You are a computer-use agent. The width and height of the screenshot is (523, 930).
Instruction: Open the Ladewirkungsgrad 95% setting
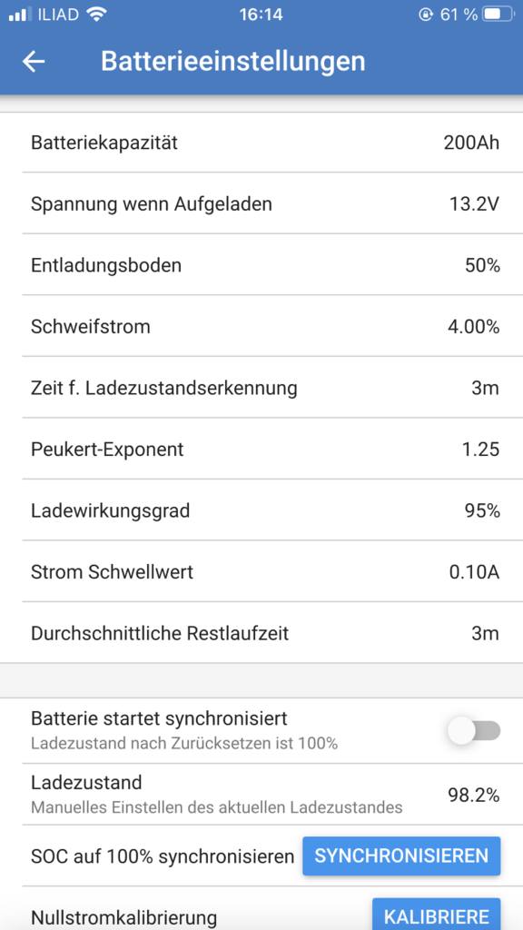[261, 510]
